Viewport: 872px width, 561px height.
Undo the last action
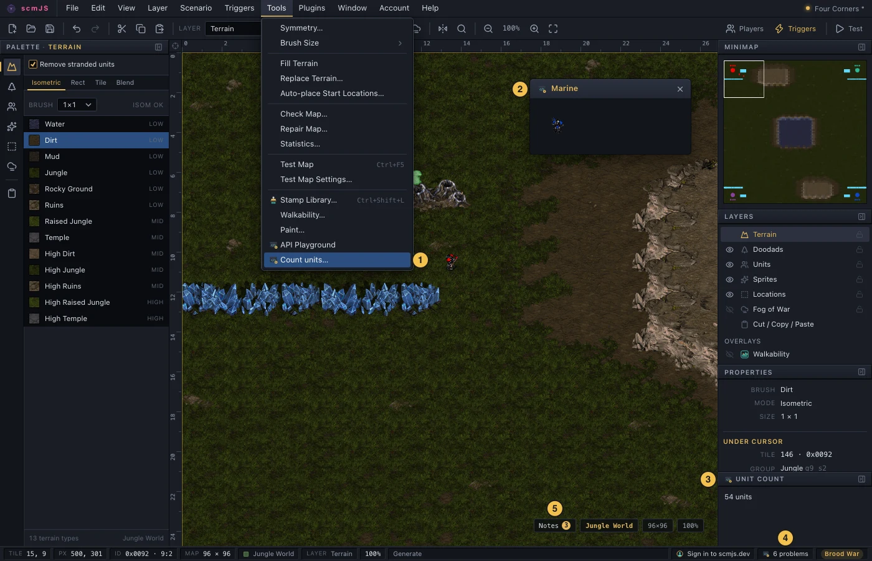77,29
